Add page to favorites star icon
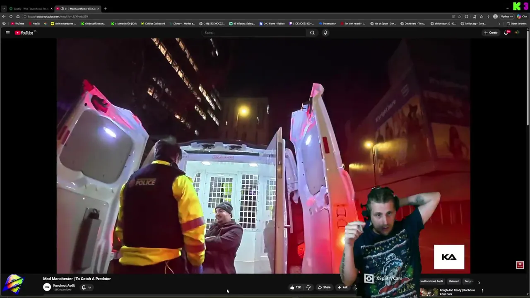Image resolution: width=530 pixels, height=298 pixels. (x=459, y=17)
